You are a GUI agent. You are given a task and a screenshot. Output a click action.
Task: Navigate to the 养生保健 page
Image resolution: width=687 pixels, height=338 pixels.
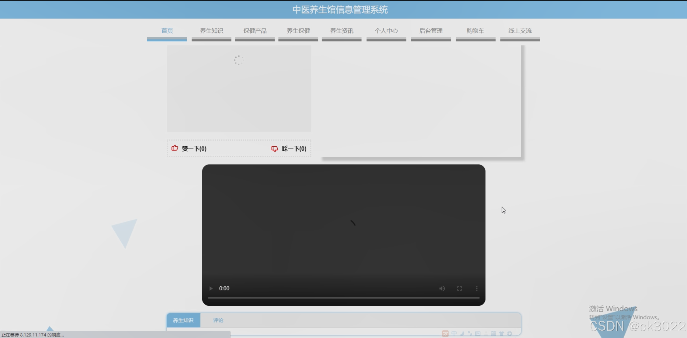(298, 31)
